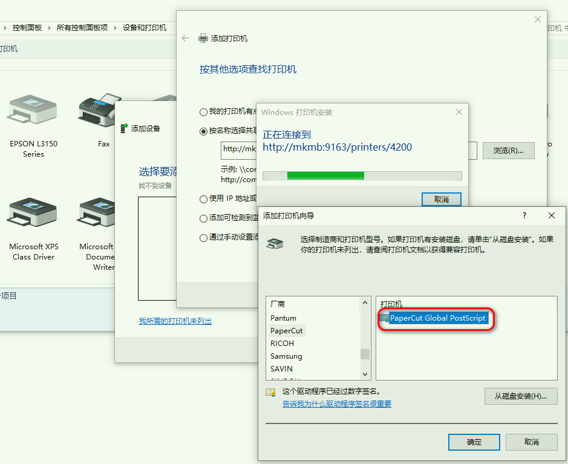This screenshot has width=568, height=464.
Task: Select the 按名称选择共享打印机 radio button
Action: tap(203, 131)
